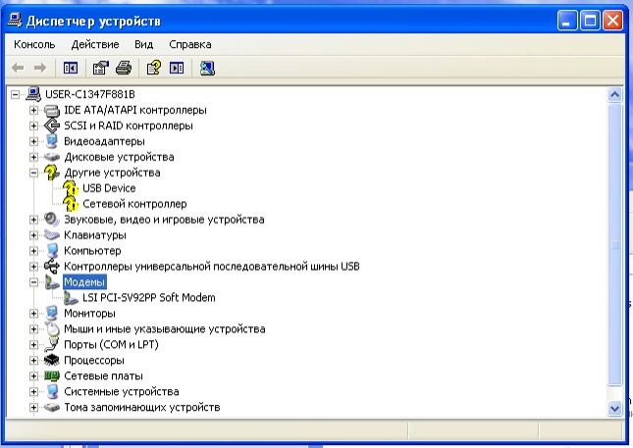633x448 pixels.
Task: Click the scrollbar up arrow
Action: click(x=614, y=95)
